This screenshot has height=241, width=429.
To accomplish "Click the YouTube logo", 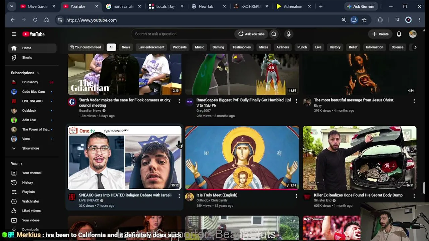I will (34, 34).
